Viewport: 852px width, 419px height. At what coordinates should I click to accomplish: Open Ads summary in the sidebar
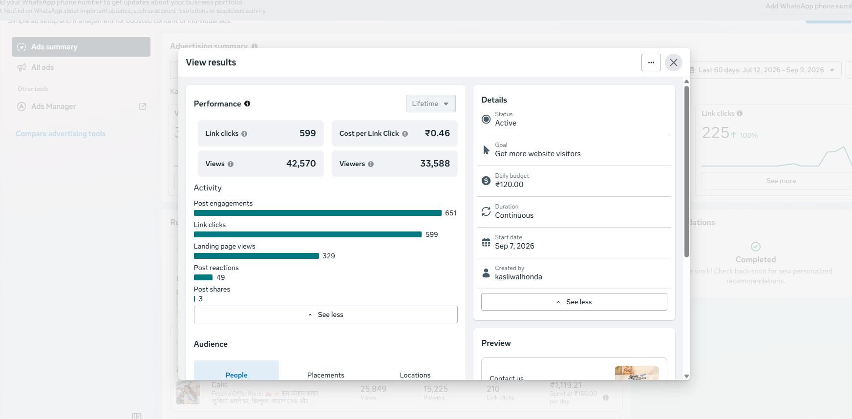[x=81, y=47]
